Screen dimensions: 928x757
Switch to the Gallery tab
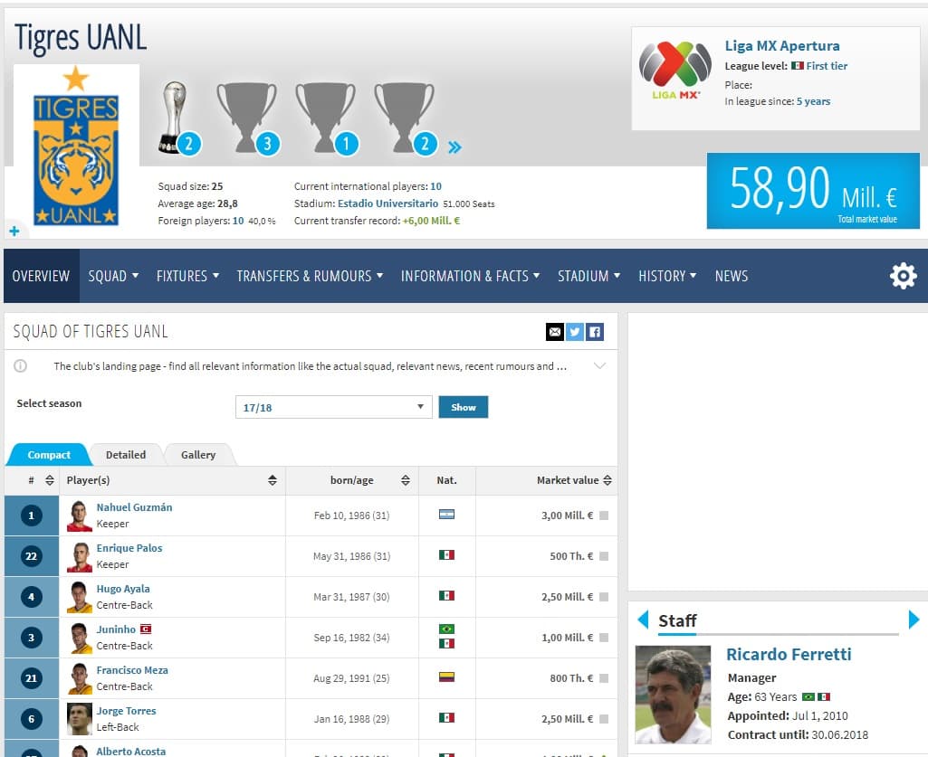coord(197,455)
